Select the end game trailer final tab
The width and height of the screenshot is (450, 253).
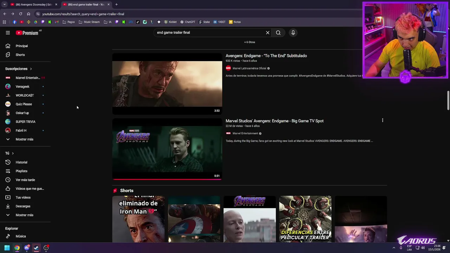[x=86, y=5]
